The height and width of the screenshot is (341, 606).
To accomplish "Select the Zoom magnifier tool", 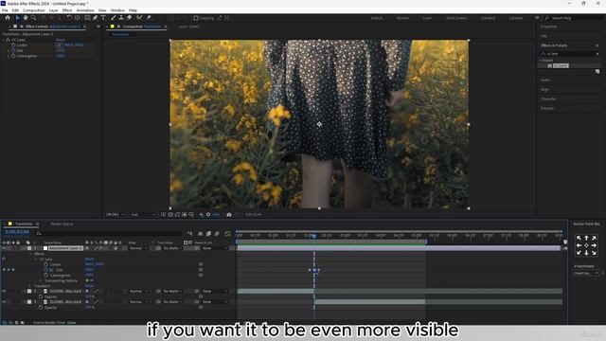I will 34,18.
